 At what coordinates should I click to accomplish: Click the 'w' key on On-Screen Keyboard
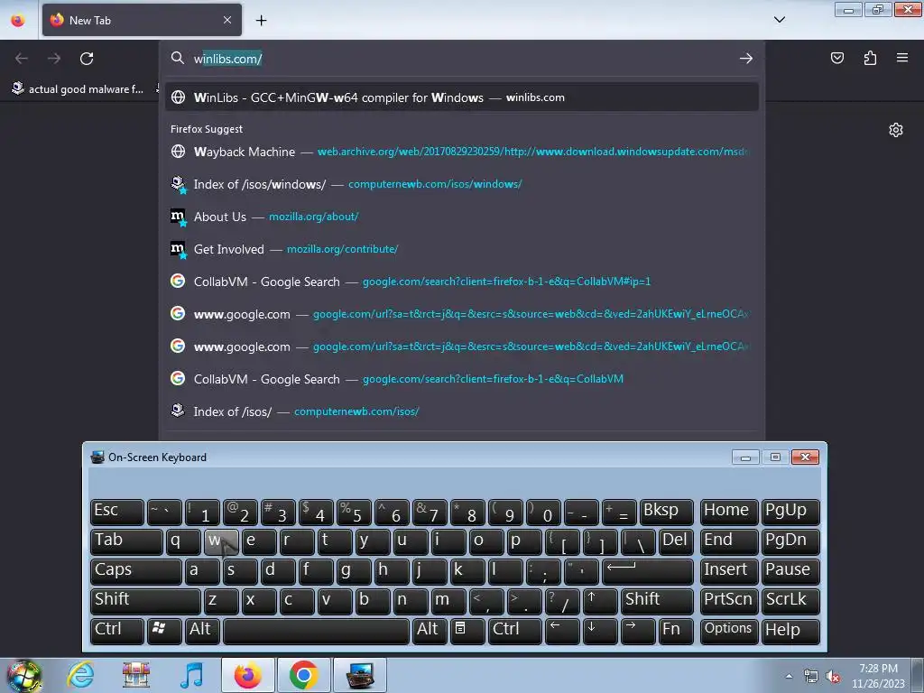coord(221,541)
